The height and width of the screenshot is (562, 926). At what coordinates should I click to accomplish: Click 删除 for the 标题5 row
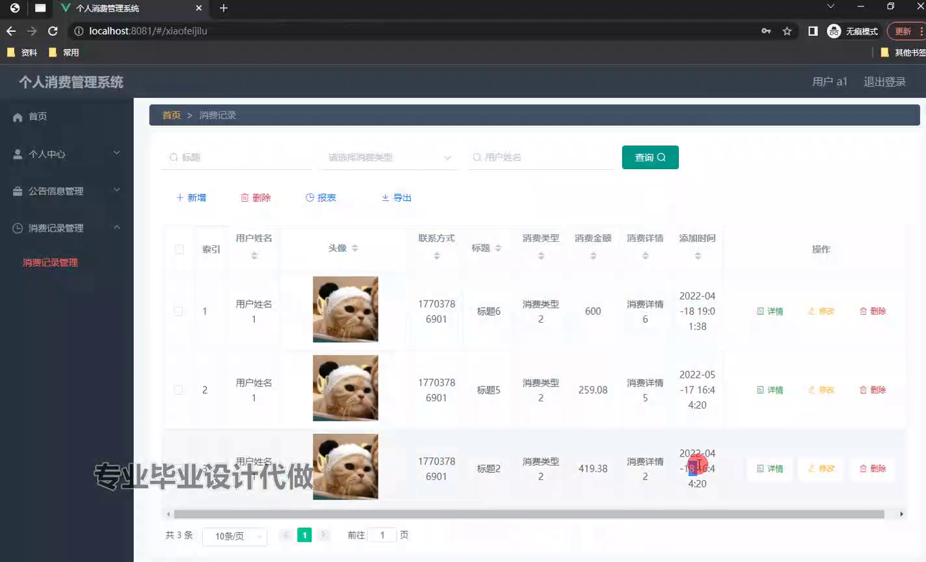873,390
